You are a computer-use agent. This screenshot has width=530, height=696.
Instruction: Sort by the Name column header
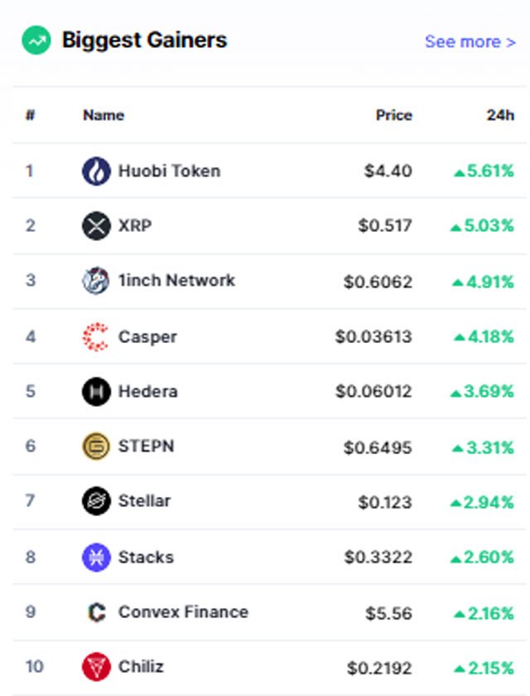[x=104, y=115]
